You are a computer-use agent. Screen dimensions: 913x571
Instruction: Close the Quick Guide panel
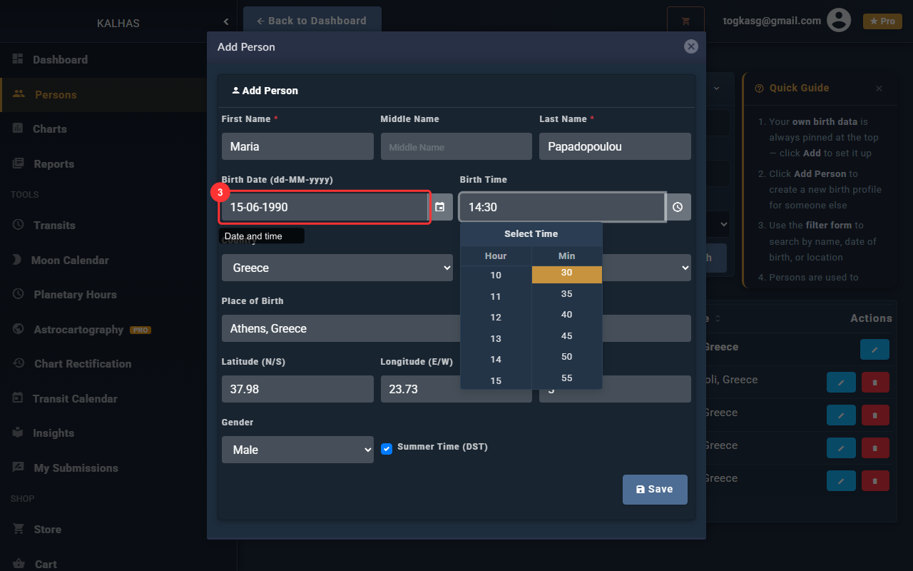pos(879,89)
